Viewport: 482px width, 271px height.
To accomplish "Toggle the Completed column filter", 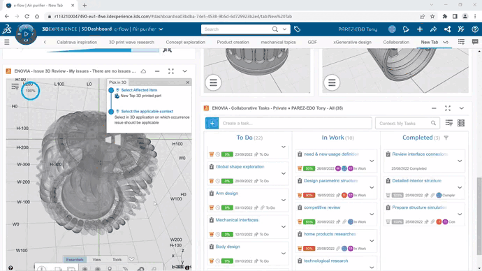I will click(x=446, y=138).
